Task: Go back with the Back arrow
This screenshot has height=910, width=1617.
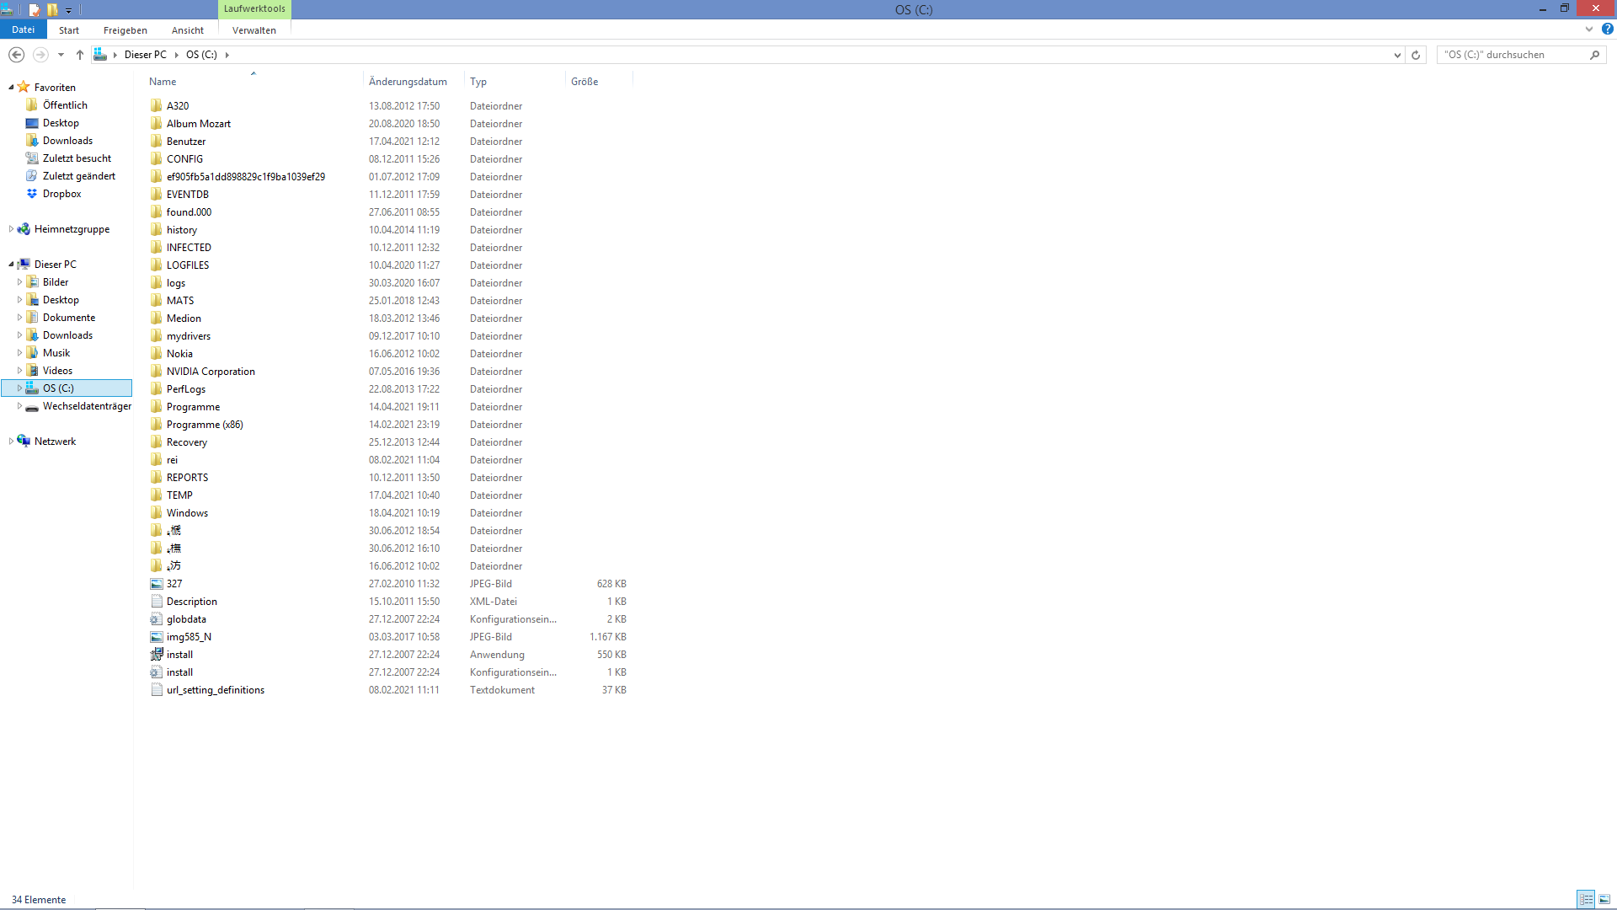Action: 16,55
